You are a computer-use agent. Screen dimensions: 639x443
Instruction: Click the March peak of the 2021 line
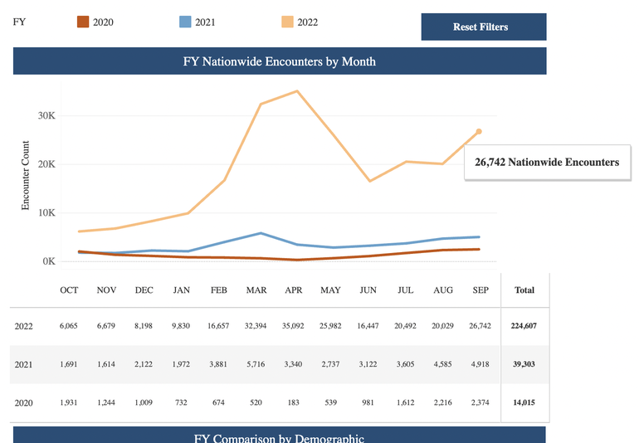pos(261,233)
